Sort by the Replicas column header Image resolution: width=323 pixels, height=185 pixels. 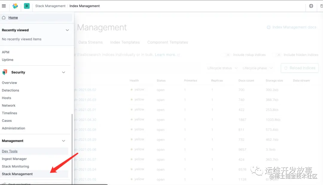[217, 80]
